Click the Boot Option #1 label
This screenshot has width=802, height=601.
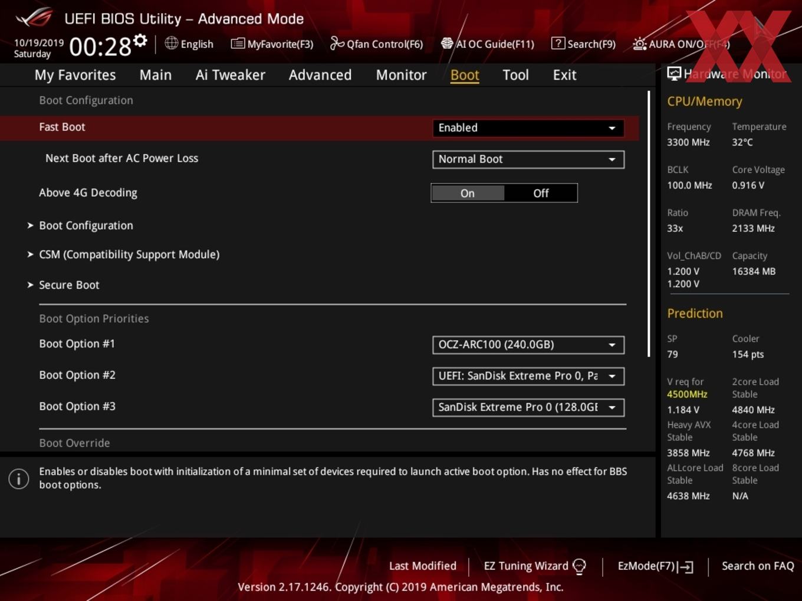[x=77, y=344]
